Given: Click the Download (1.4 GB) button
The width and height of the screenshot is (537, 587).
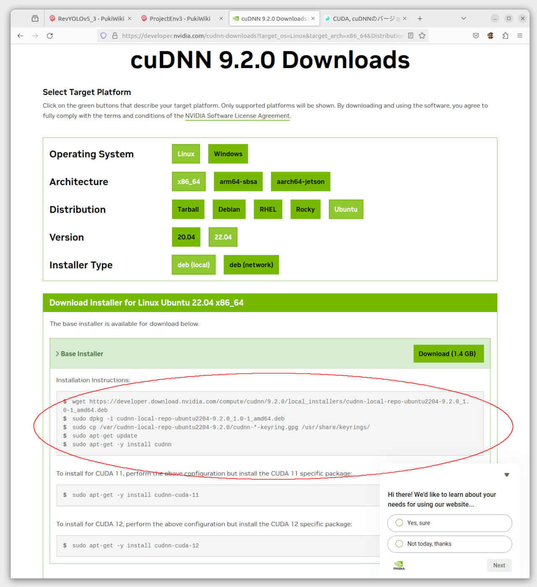Looking at the screenshot, I should coord(448,354).
